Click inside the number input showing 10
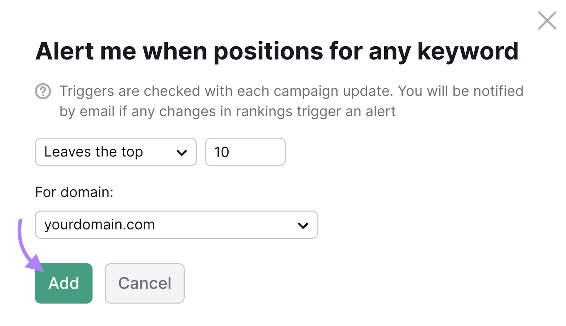This screenshot has height=326, width=566. tap(245, 152)
